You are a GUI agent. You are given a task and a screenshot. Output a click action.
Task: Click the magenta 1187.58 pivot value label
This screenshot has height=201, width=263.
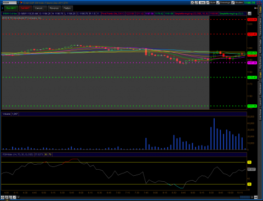(x=150, y=14)
